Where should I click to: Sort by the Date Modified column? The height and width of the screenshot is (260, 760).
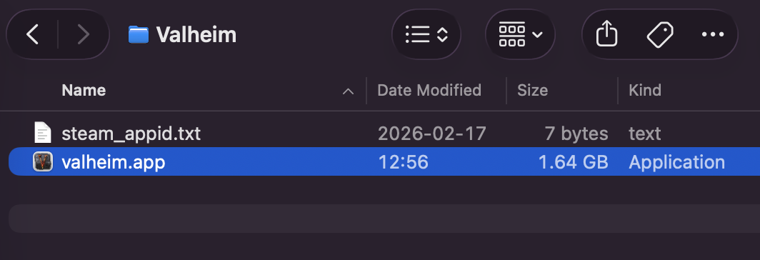pos(429,90)
